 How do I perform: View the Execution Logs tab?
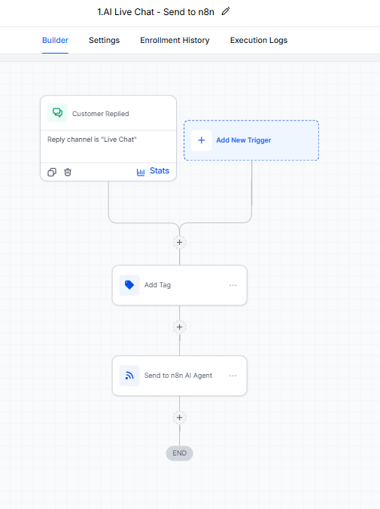259,40
